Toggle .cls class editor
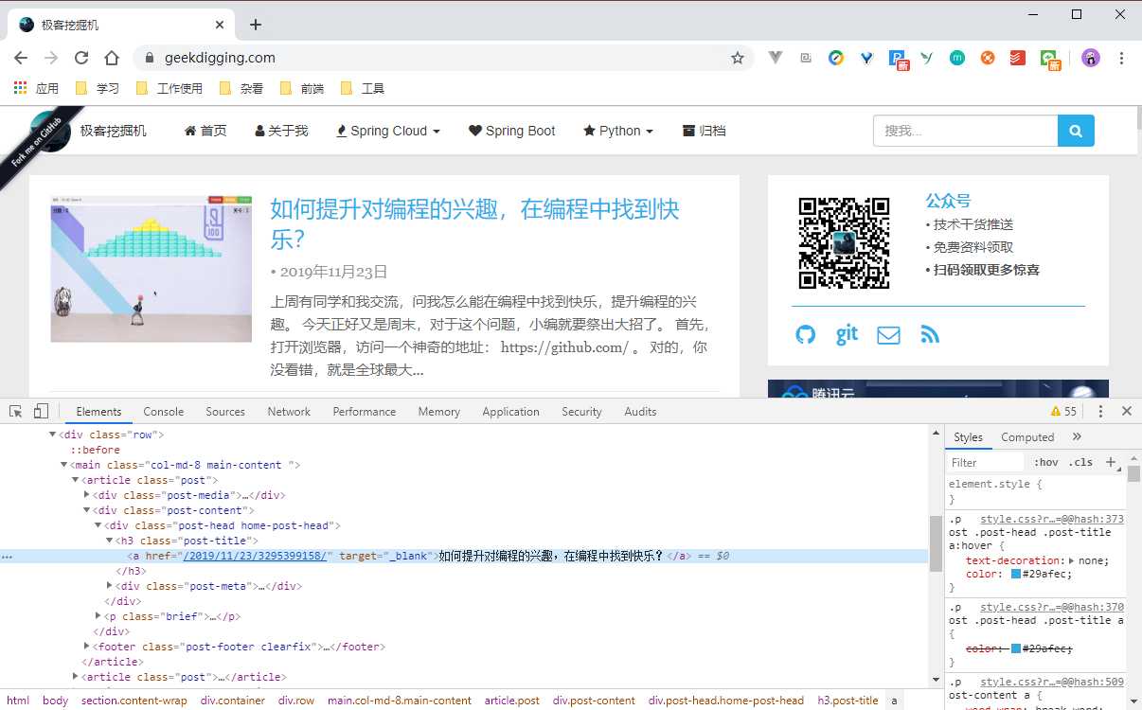Image resolution: width=1142 pixels, height=710 pixels. point(1080,462)
